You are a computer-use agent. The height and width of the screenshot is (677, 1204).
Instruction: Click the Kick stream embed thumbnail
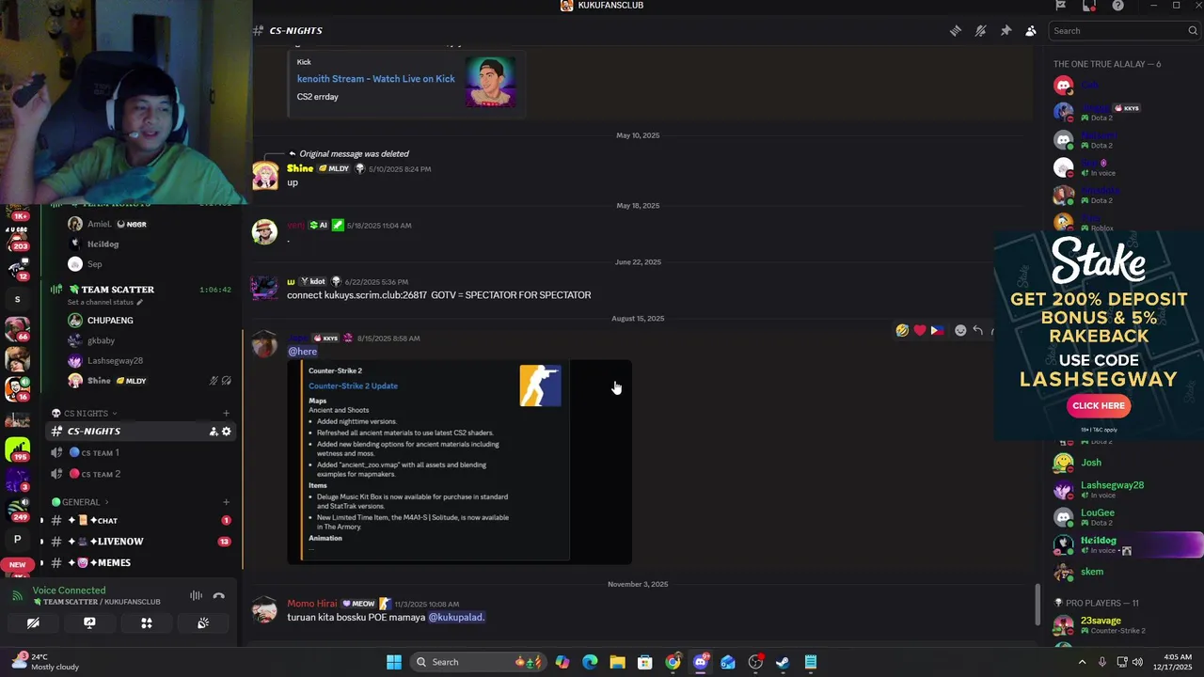click(x=490, y=82)
